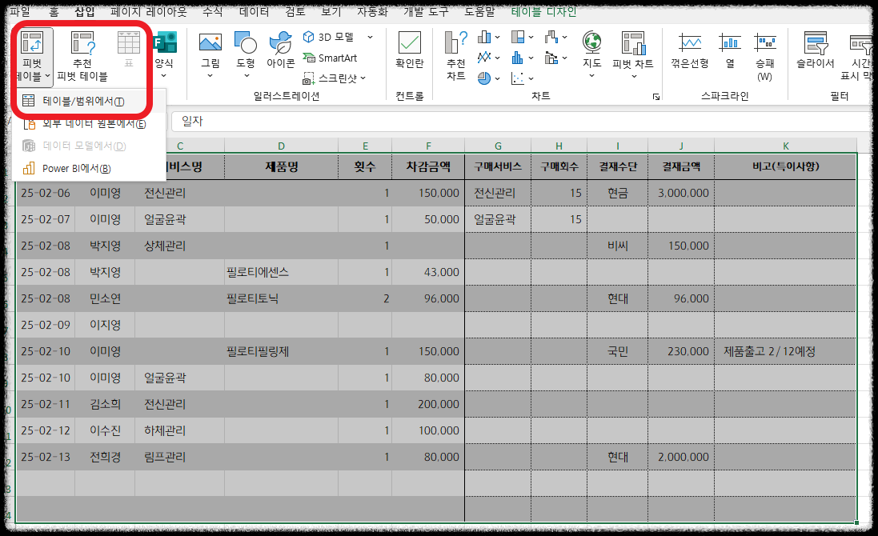Switch to the 검토 tab
The height and width of the screenshot is (536, 878).
[x=295, y=11]
